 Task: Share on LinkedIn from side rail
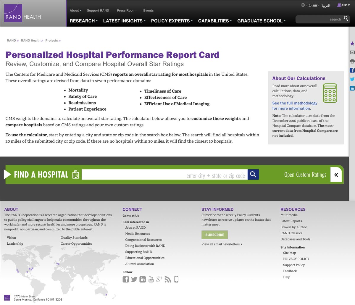point(352,88)
